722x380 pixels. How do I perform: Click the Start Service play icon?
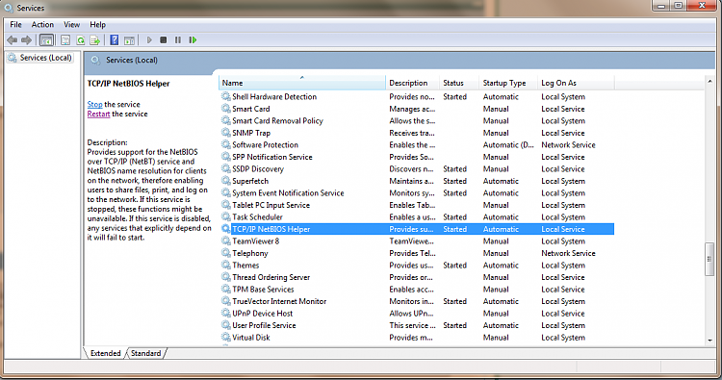(x=149, y=40)
